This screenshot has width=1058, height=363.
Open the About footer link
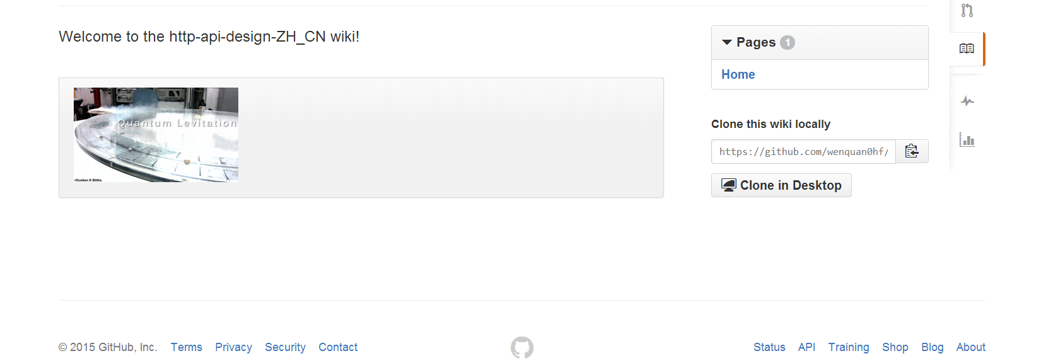(x=970, y=347)
